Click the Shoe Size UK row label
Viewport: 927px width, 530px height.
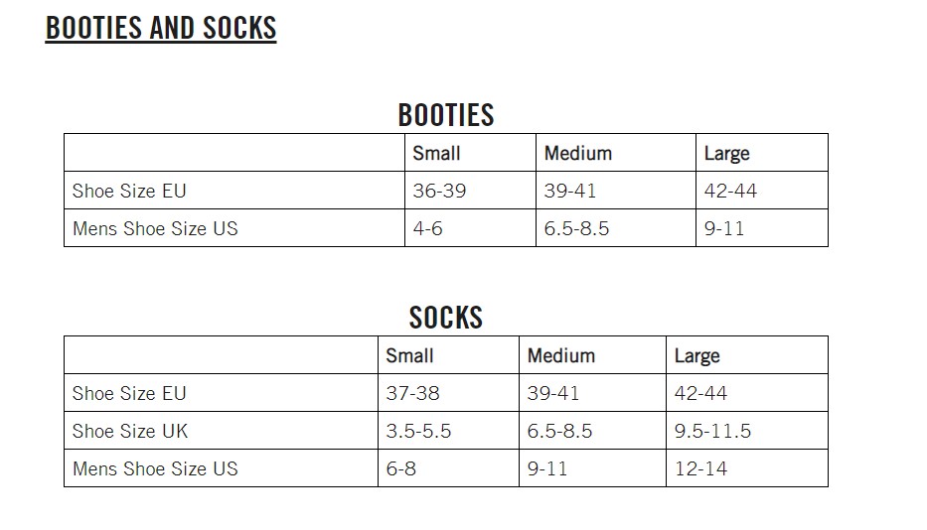[129, 431]
